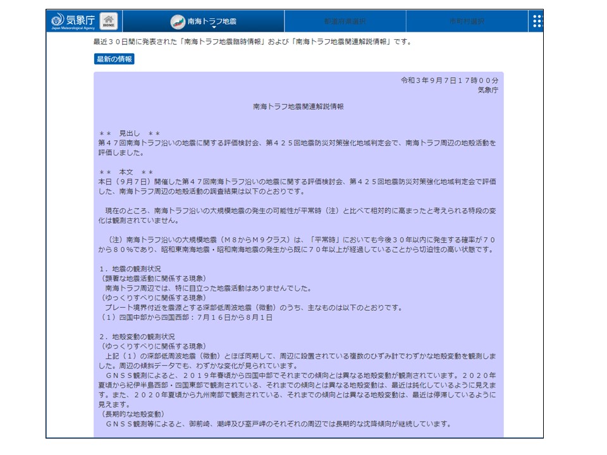
Task: Expand the arrow under 南海トラフ地震
Action: tap(213, 27)
